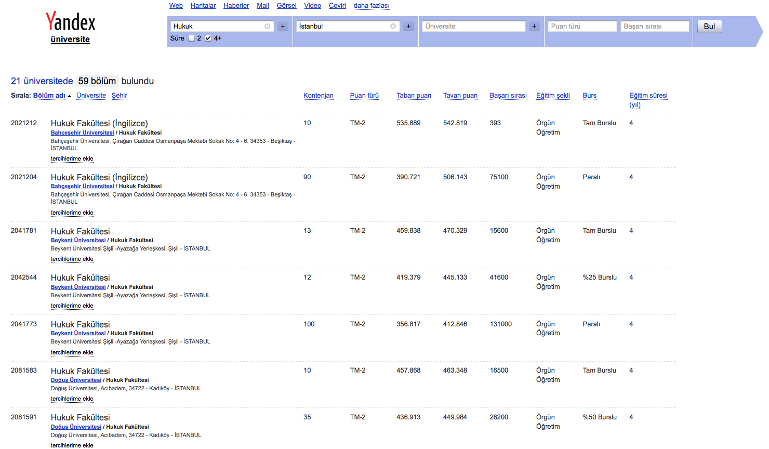
Task: Click the Bul search button
Action: coord(709,27)
